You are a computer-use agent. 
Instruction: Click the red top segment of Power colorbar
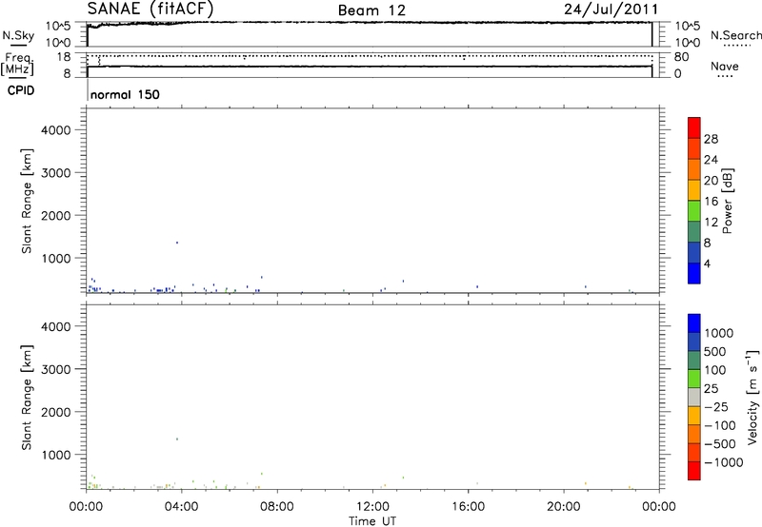[694, 127]
